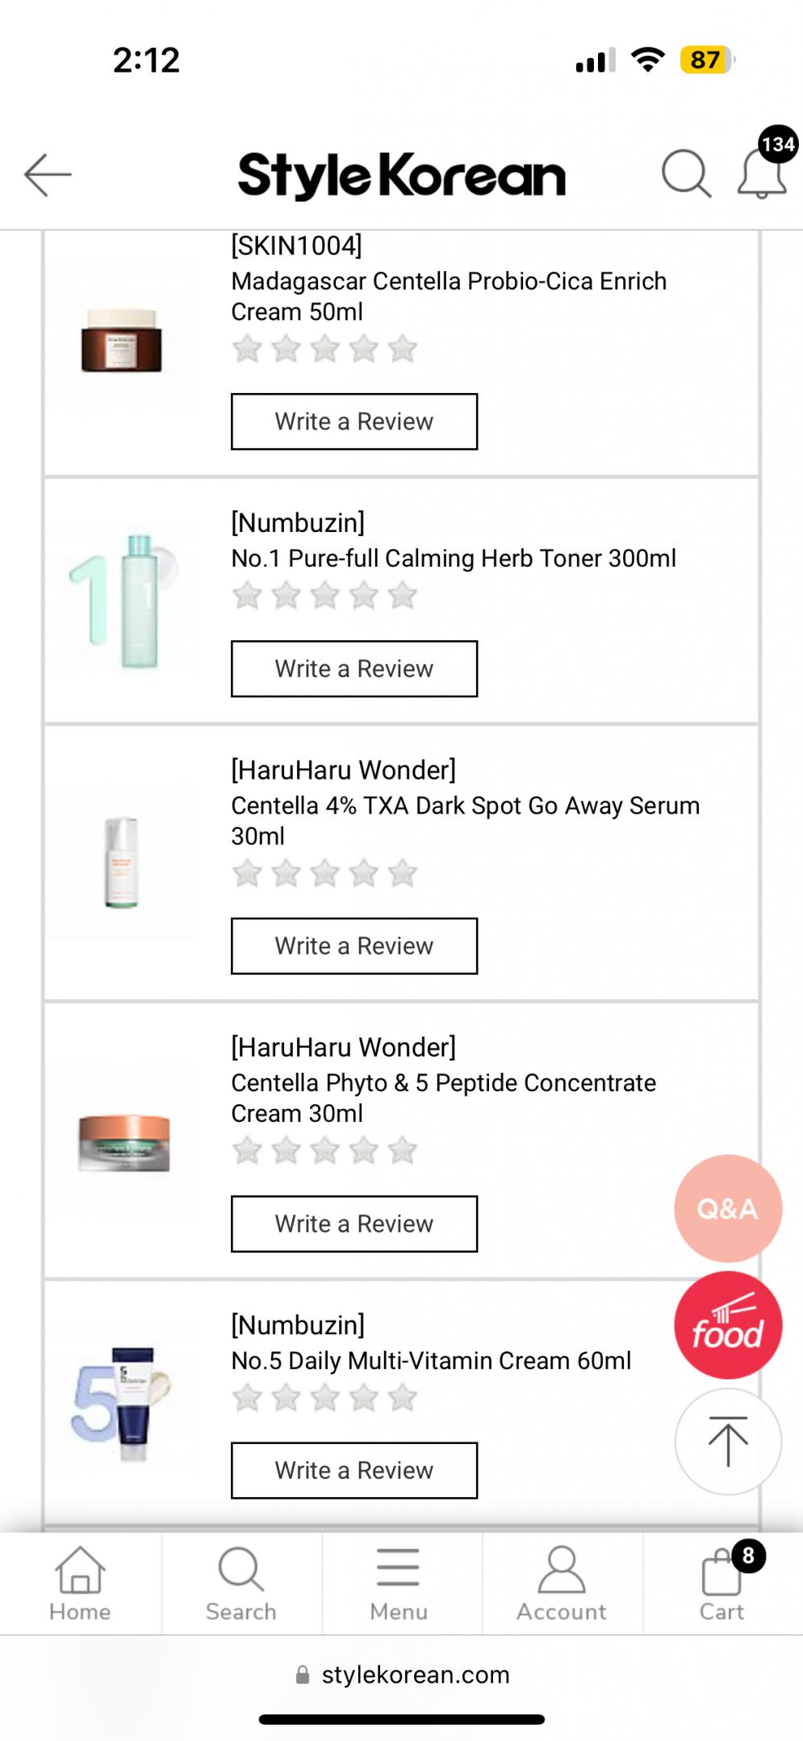Viewport: 803px width, 1741px height.
Task: Open search via header magnifier icon
Action: 685,173
